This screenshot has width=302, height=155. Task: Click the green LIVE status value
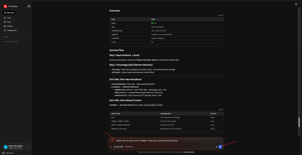point(154,23)
